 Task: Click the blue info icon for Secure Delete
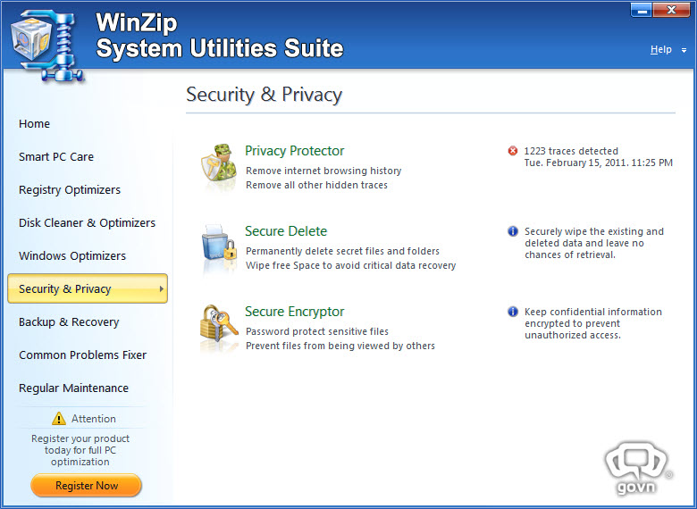(513, 231)
